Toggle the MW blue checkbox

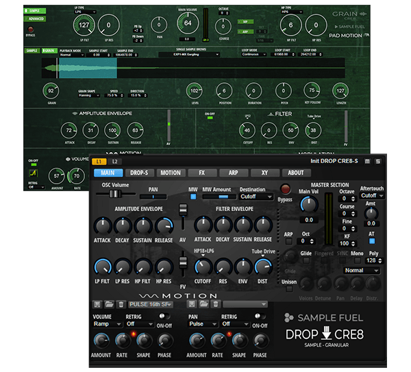[x=193, y=197]
